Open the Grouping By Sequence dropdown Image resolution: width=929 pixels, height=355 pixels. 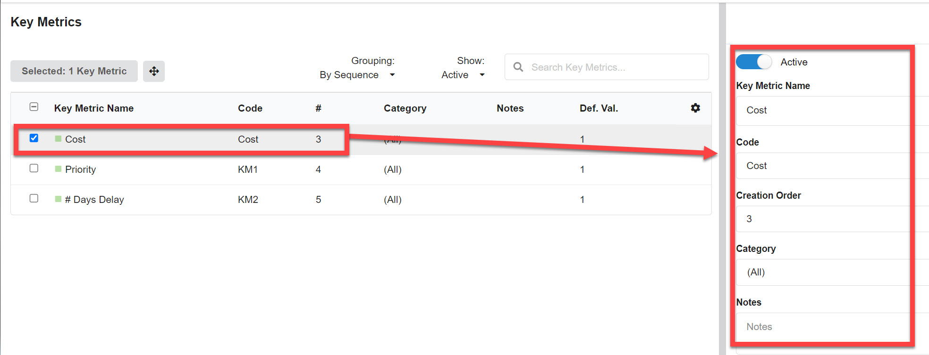click(x=357, y=75)
